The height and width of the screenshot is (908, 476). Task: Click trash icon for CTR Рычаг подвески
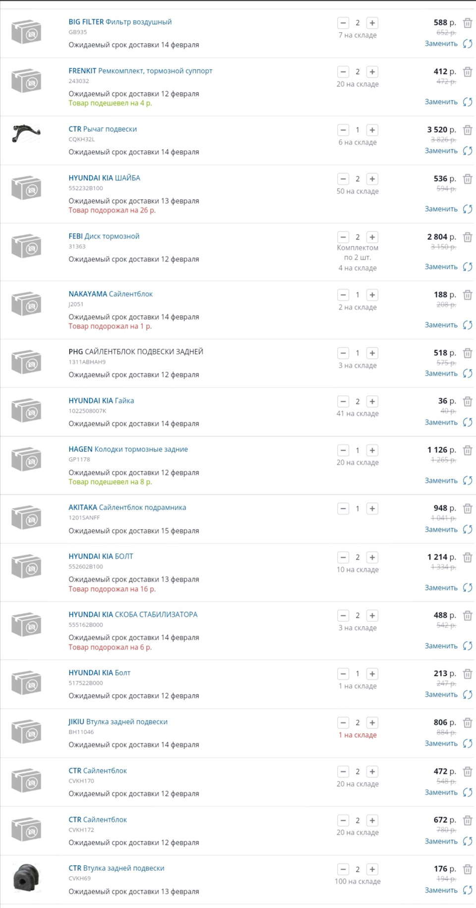467,130
